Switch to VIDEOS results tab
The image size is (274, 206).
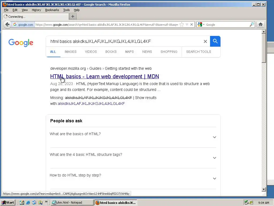(x=91, y=52)
